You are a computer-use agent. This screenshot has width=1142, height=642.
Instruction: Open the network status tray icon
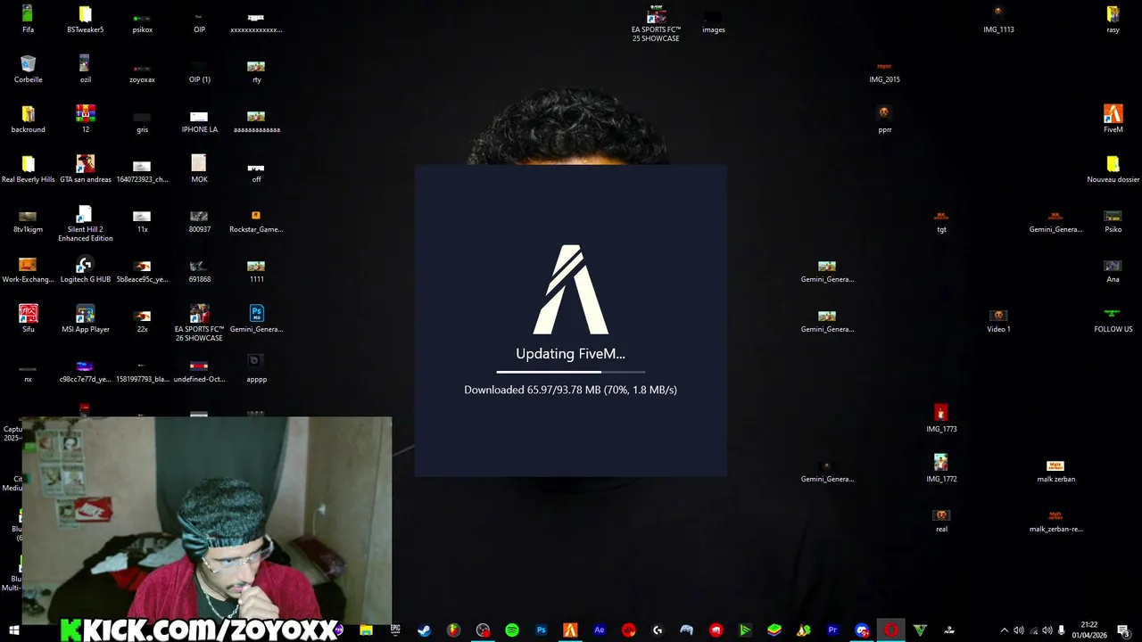point(1033,630)
